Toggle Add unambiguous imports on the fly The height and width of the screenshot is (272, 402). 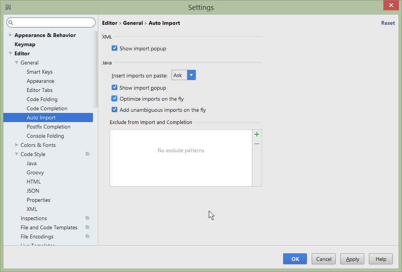(x=114, y=110)
